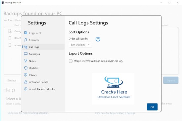Click the Contacts person icon
Screen dimensions: 182x121
click(26, 40)
